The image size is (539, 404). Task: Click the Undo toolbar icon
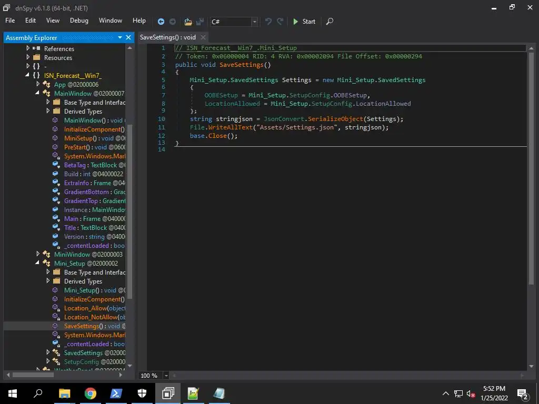(x=268, y=22)
